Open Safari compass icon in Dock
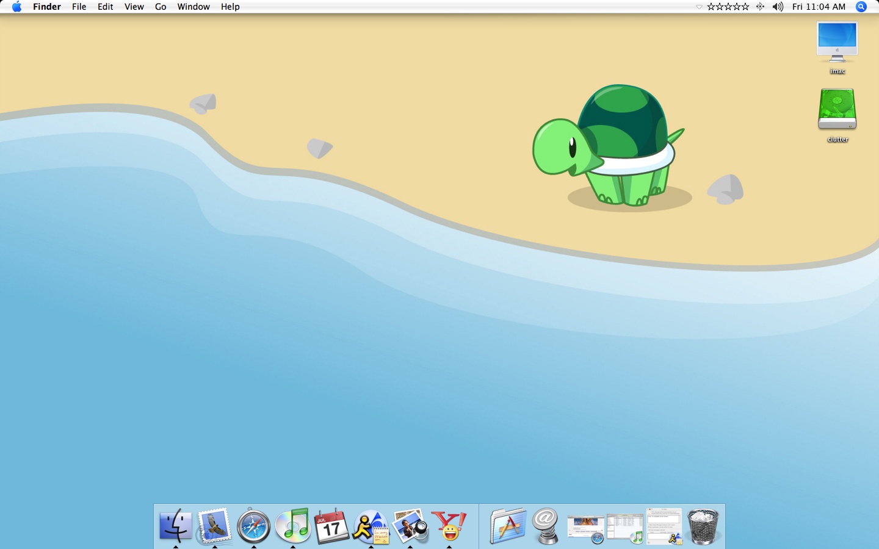The width and height of the screenshot is (879, 549). click(253, 526)
